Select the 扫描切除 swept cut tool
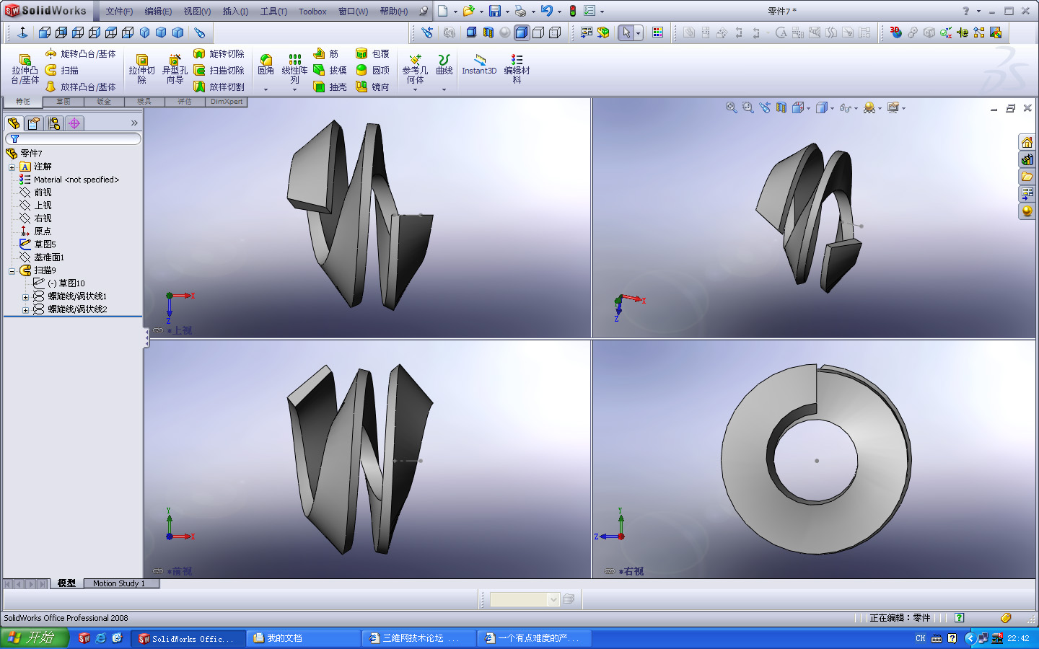Screen dimensions: 1039x649 [x=219, y=70]
